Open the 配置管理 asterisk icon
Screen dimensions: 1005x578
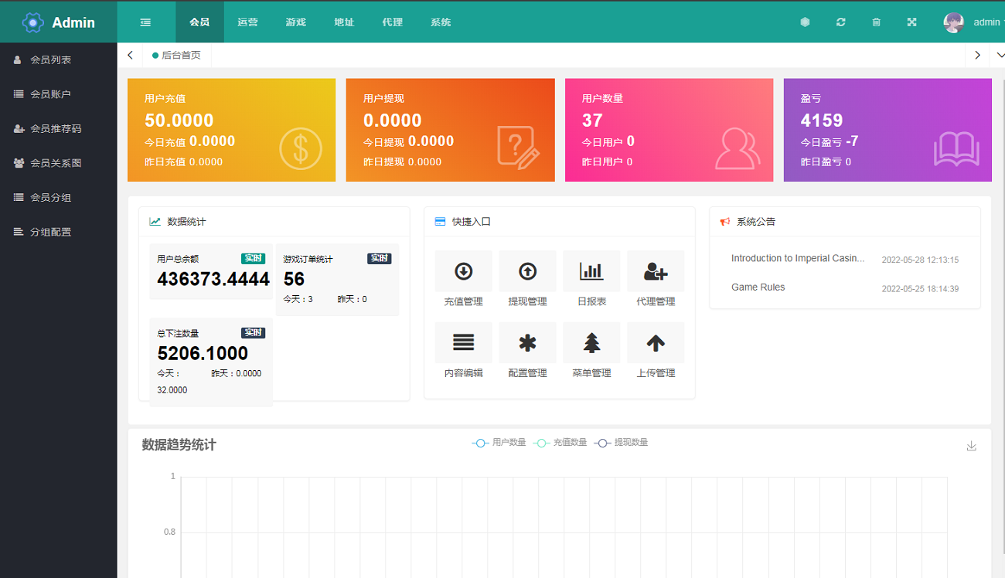[527, 343]
